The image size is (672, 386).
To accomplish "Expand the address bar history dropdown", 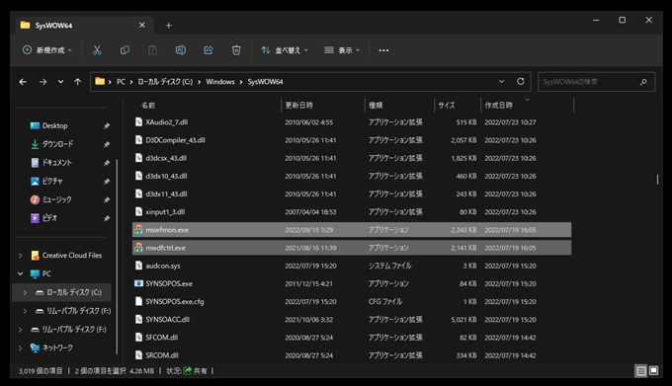I will [501, 81].
